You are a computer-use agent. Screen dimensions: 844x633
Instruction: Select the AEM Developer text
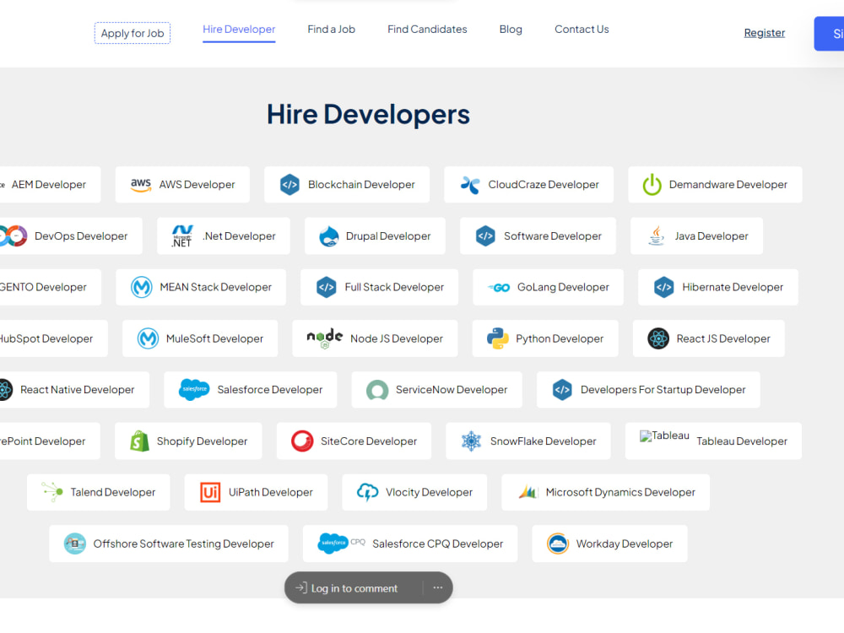(x=49, y=185)
